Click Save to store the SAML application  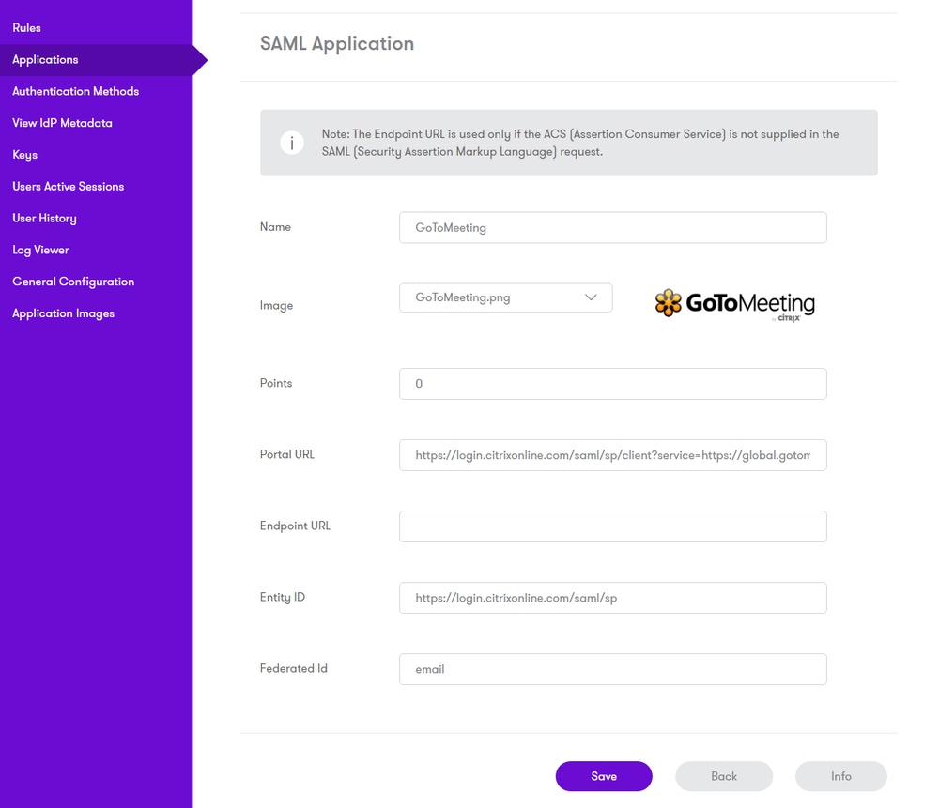[x=603, y=776]
